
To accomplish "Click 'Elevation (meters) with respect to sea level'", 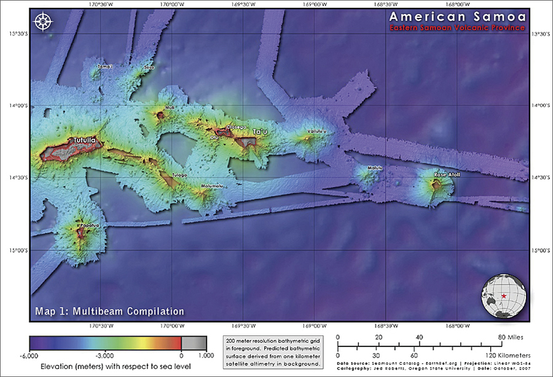I will tap(116, 367).
